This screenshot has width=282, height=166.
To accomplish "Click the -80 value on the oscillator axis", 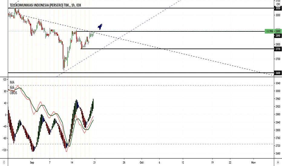I will tap(4, 138).
